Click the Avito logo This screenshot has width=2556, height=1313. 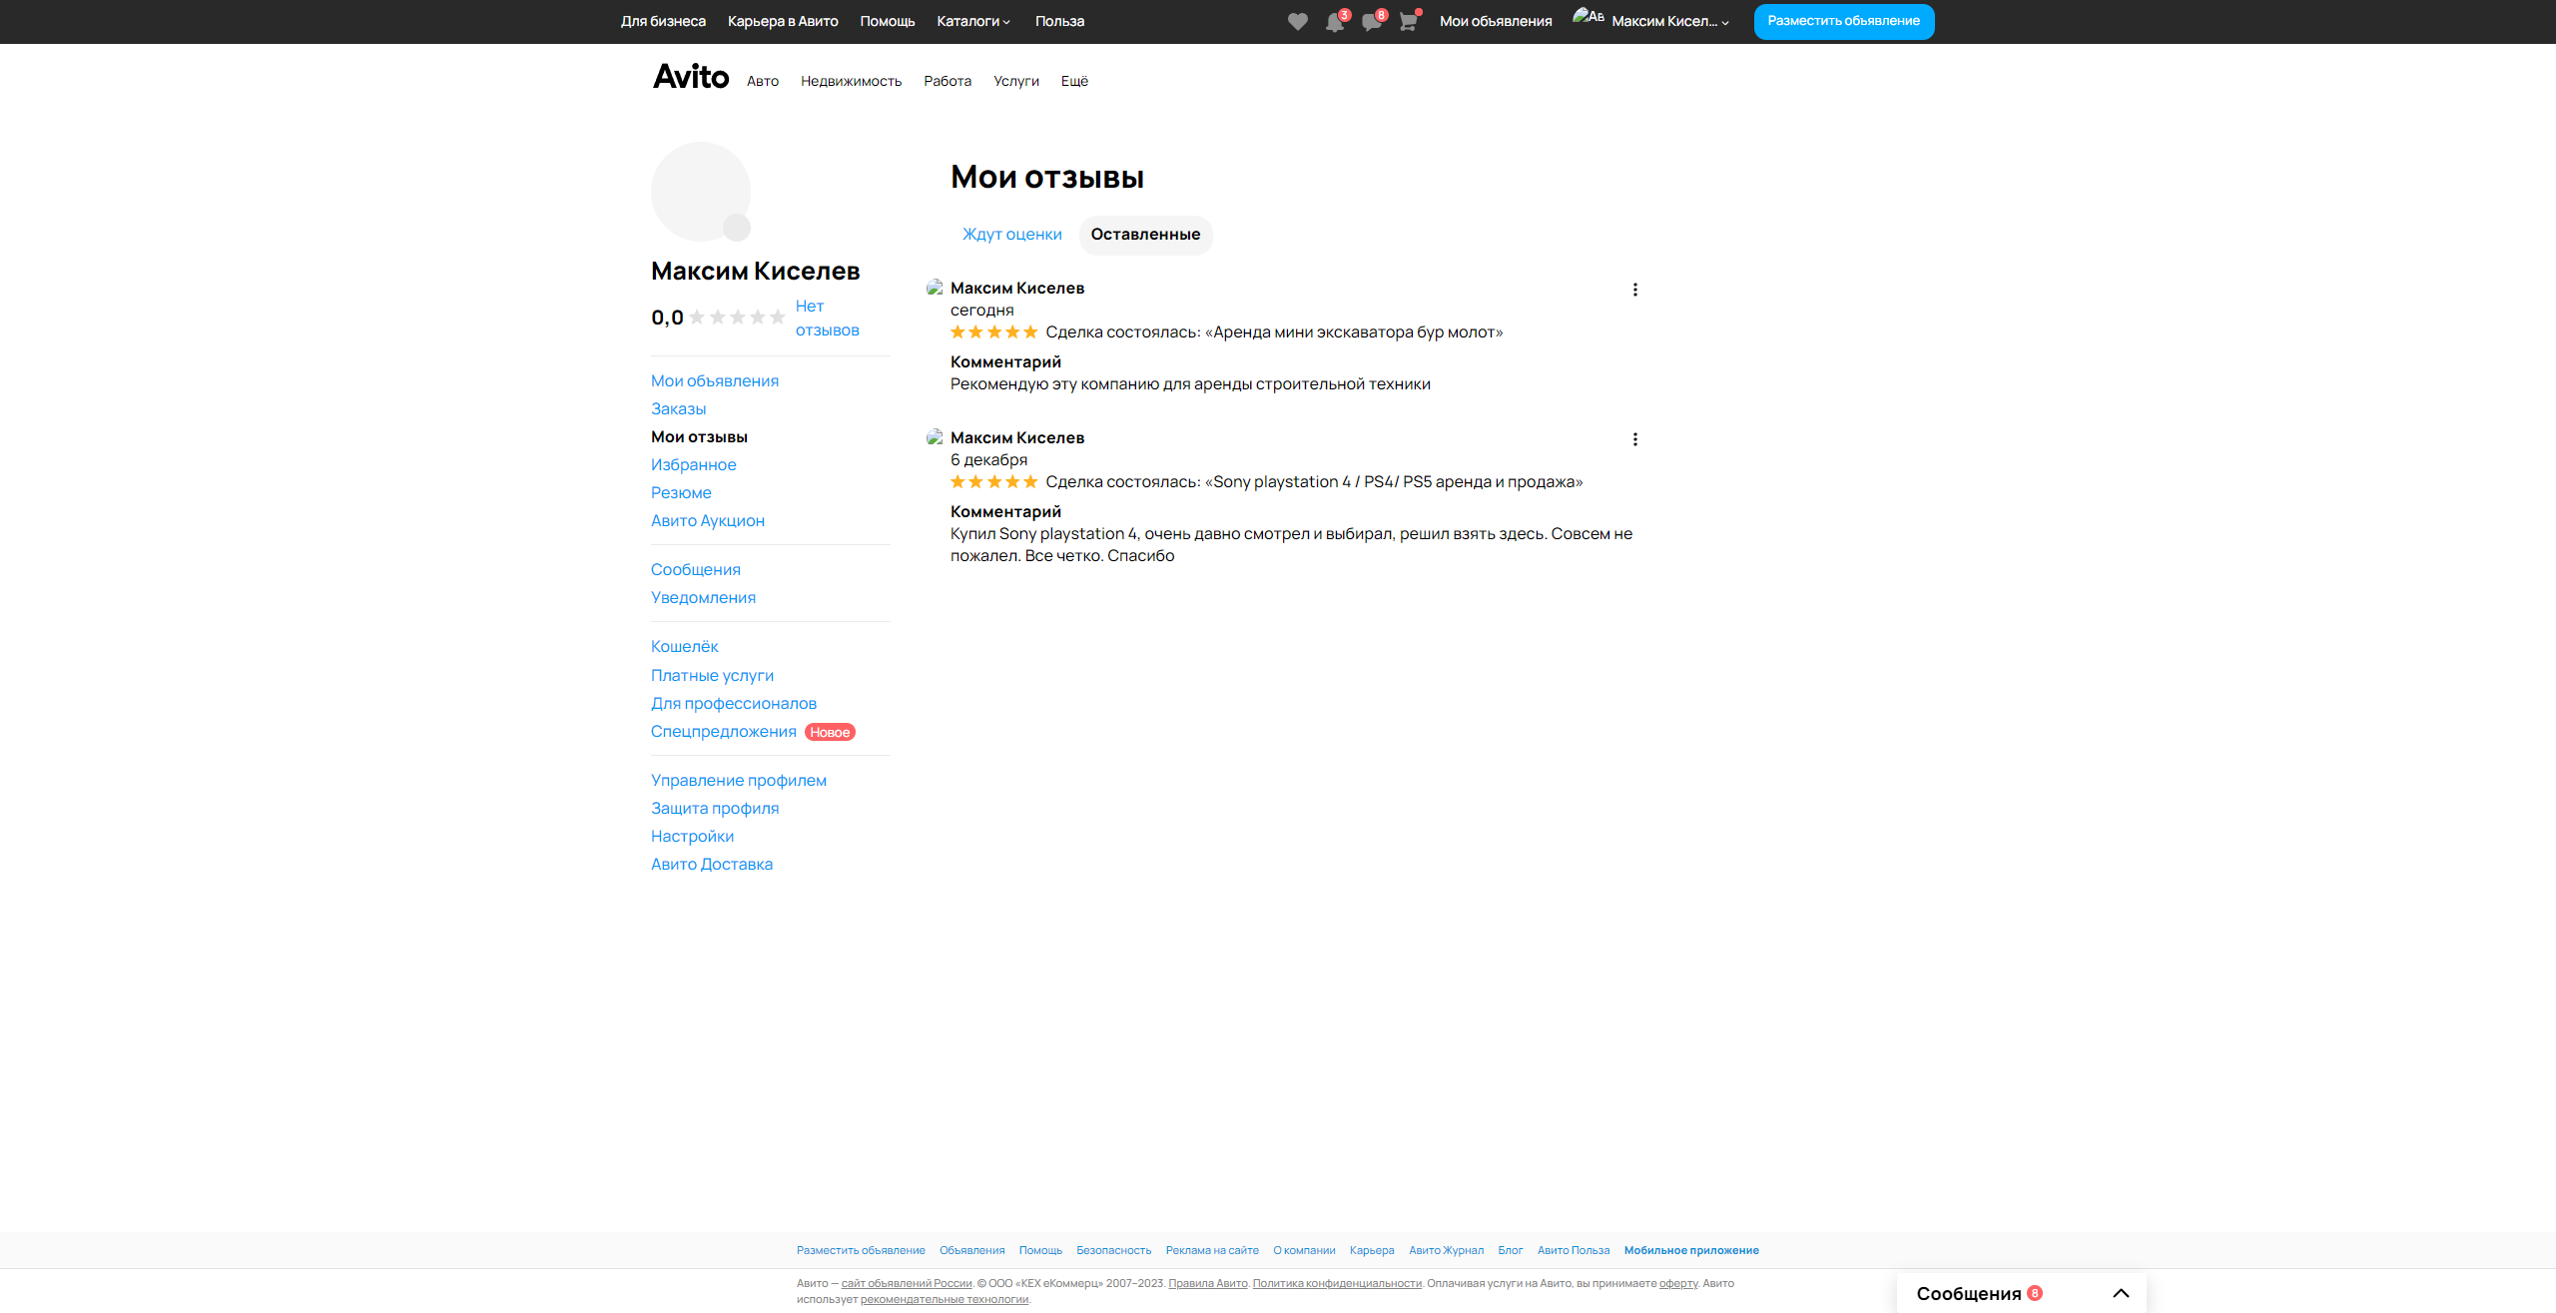690,77
